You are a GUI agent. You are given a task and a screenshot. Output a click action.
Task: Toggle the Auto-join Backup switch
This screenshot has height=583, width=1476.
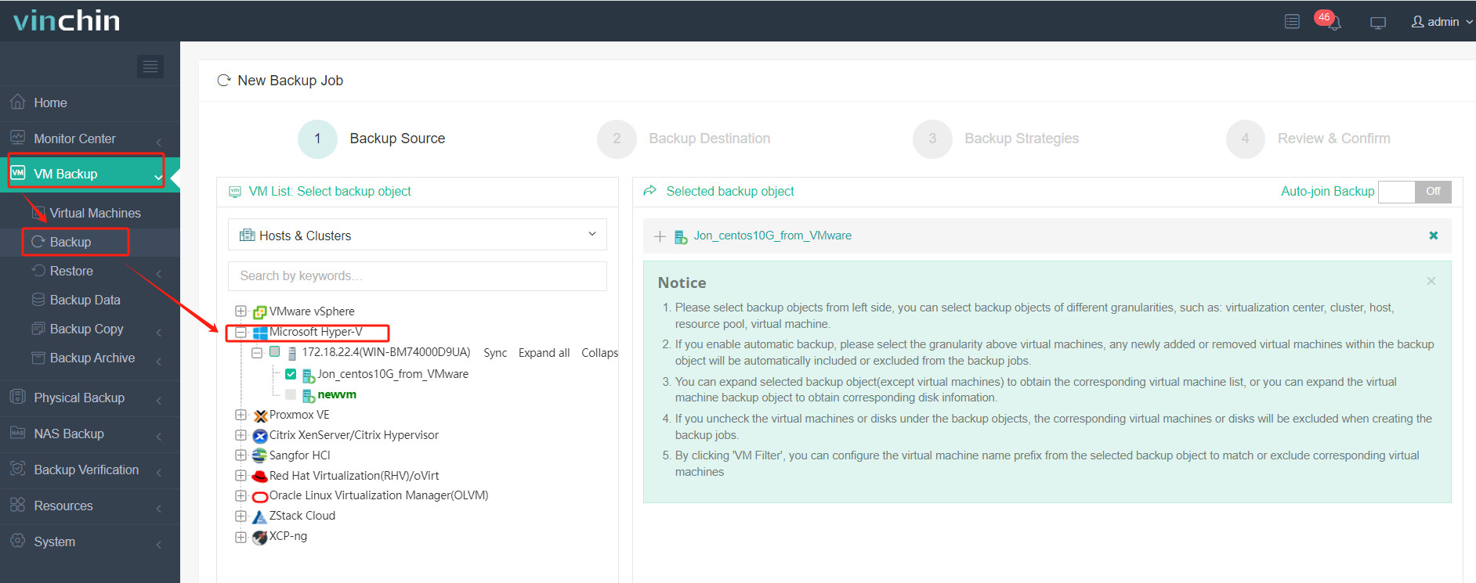point(1415,192)
